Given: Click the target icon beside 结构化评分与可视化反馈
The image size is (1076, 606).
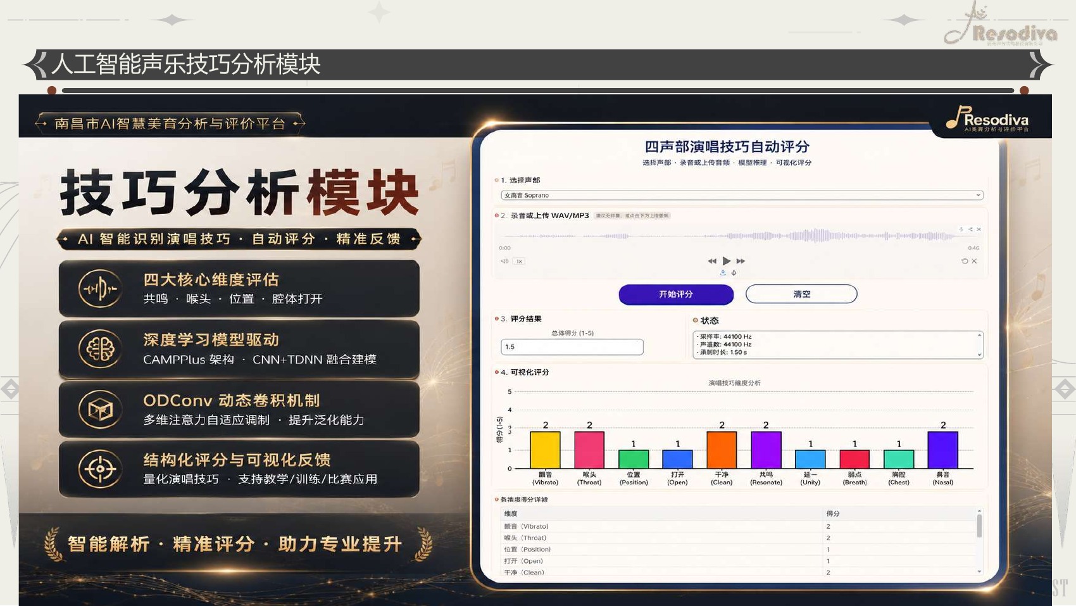Looking at the screenshot, I should click(x=99, y=469).
